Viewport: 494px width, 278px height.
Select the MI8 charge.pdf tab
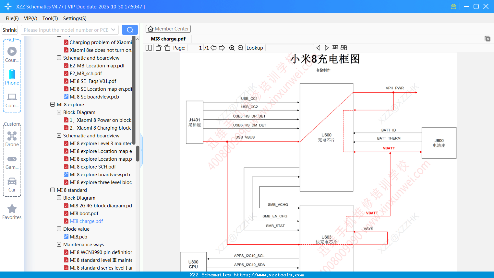tap(168, 39)
